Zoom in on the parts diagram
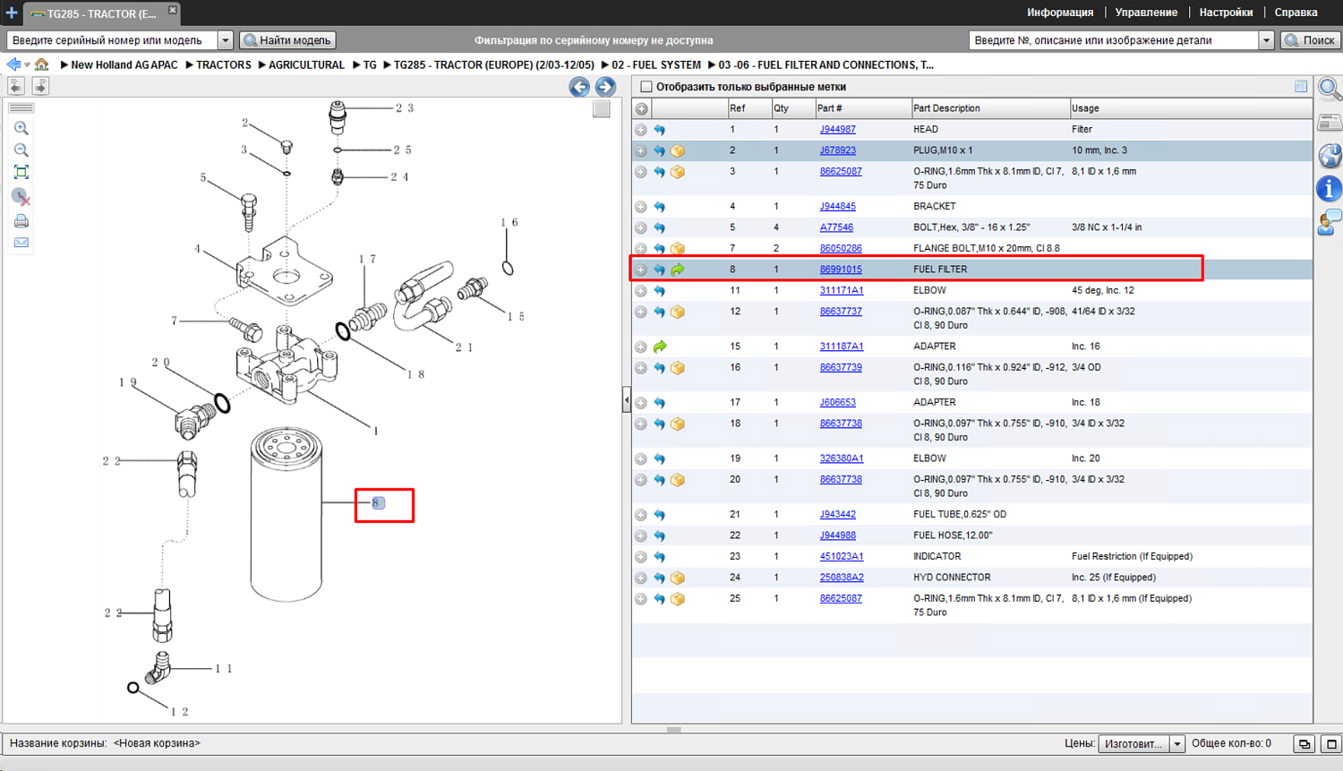This screenshot has width=1343, height=771. click(21, 128)
